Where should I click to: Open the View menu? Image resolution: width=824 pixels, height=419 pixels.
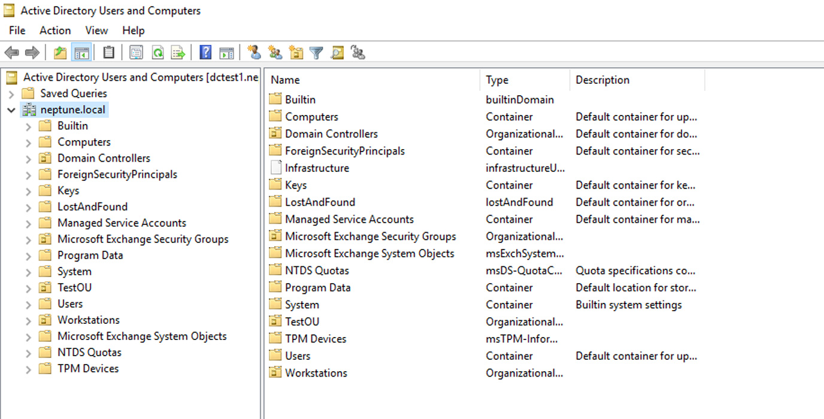tap(96, 31)
